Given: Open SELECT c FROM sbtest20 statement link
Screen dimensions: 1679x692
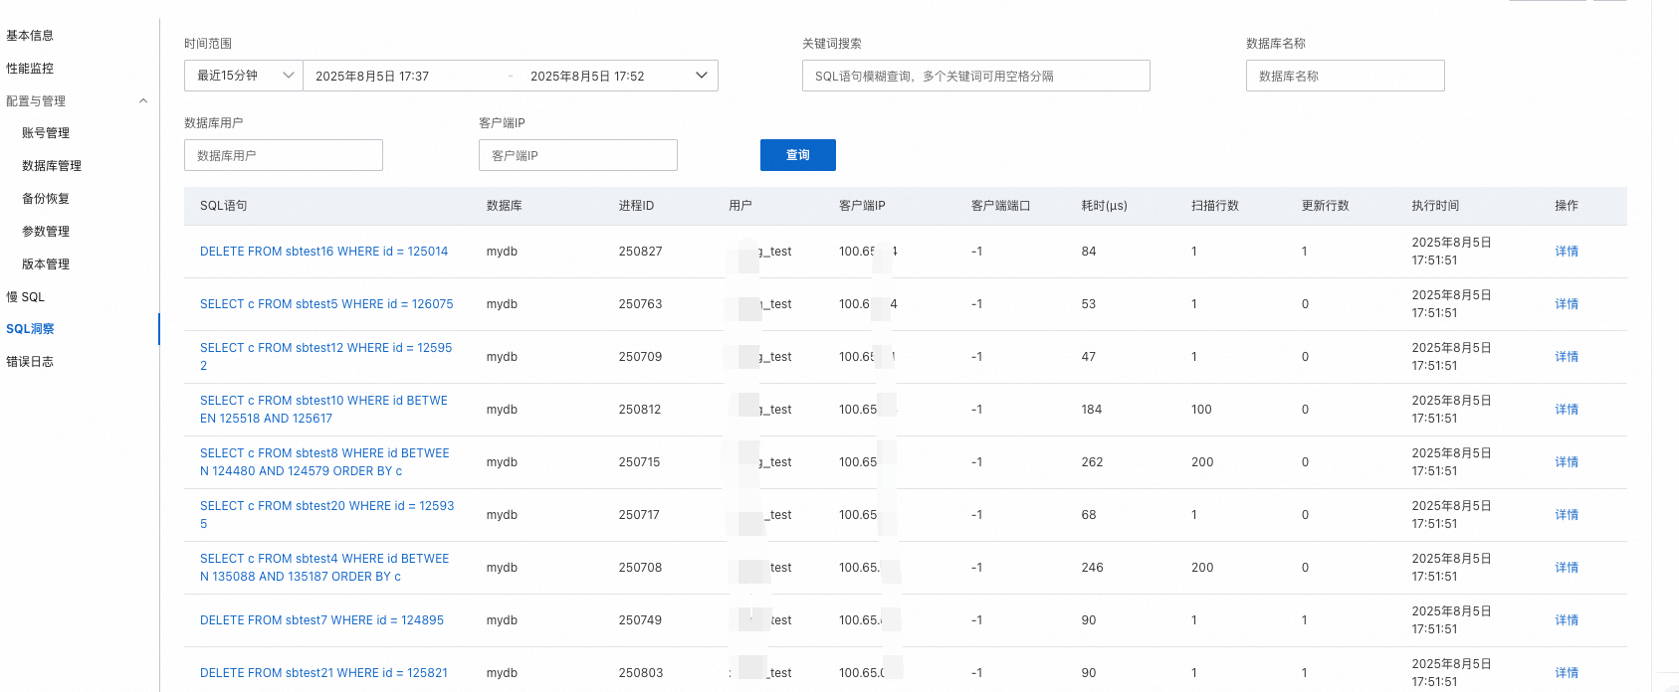Looking at the screenshot, I should [x=327, y=515].
